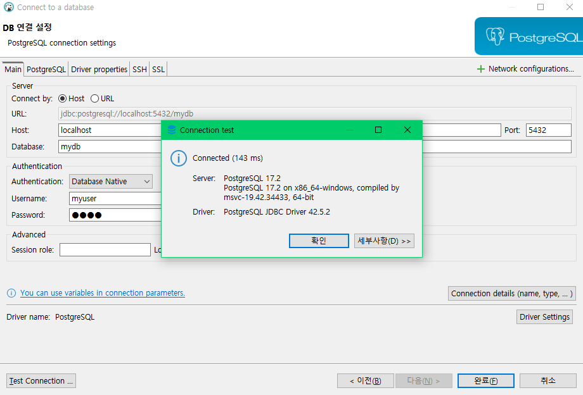Click the Connected (143 ms) message
Image resolution: width=583 pixels, height=395 pixels.
[x=227, y=158]
